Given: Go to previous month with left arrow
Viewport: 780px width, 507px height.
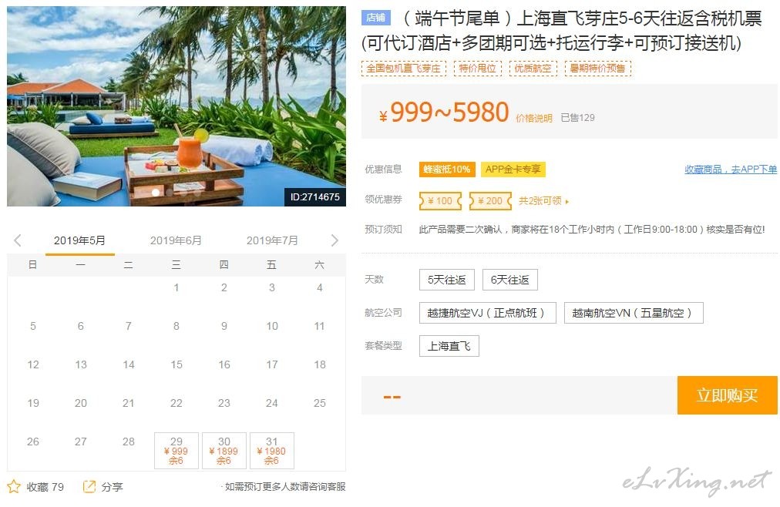Looking at the screenshot, I should click(18, 240).
